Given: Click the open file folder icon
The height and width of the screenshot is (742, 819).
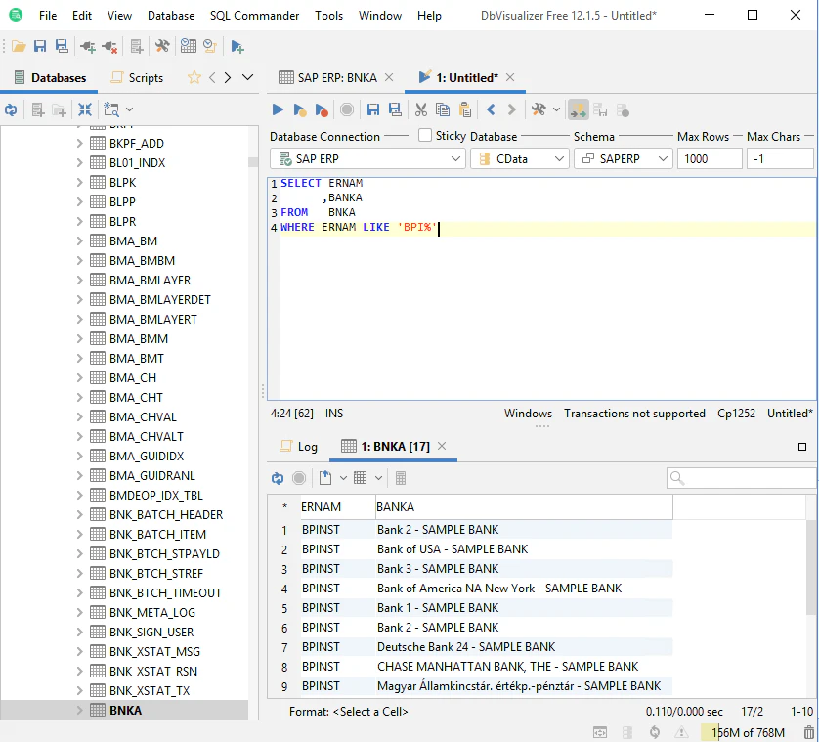Looking at the screenshot, I should 19,47.
